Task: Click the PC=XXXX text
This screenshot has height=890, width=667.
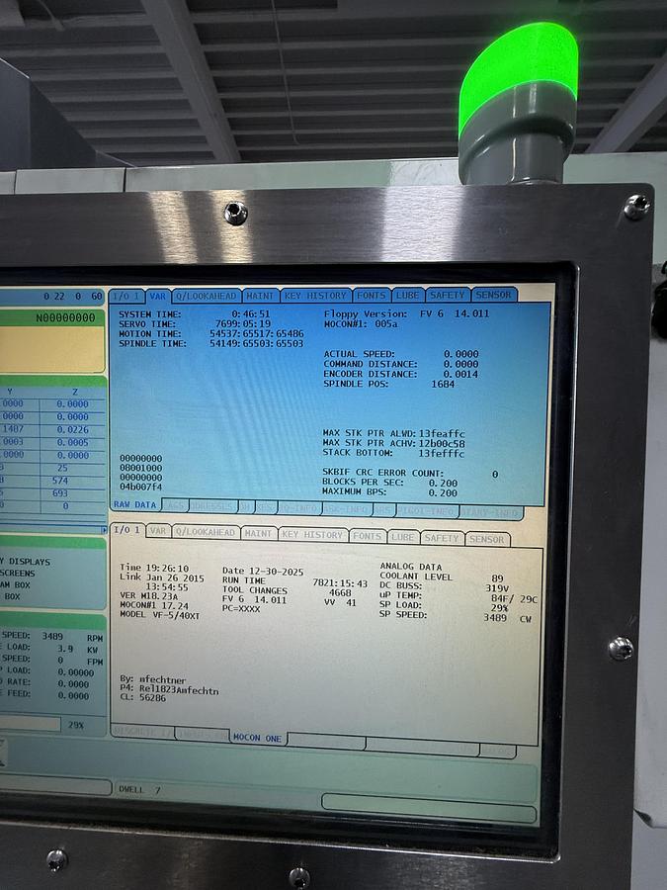Action: (x=241, y=608)
